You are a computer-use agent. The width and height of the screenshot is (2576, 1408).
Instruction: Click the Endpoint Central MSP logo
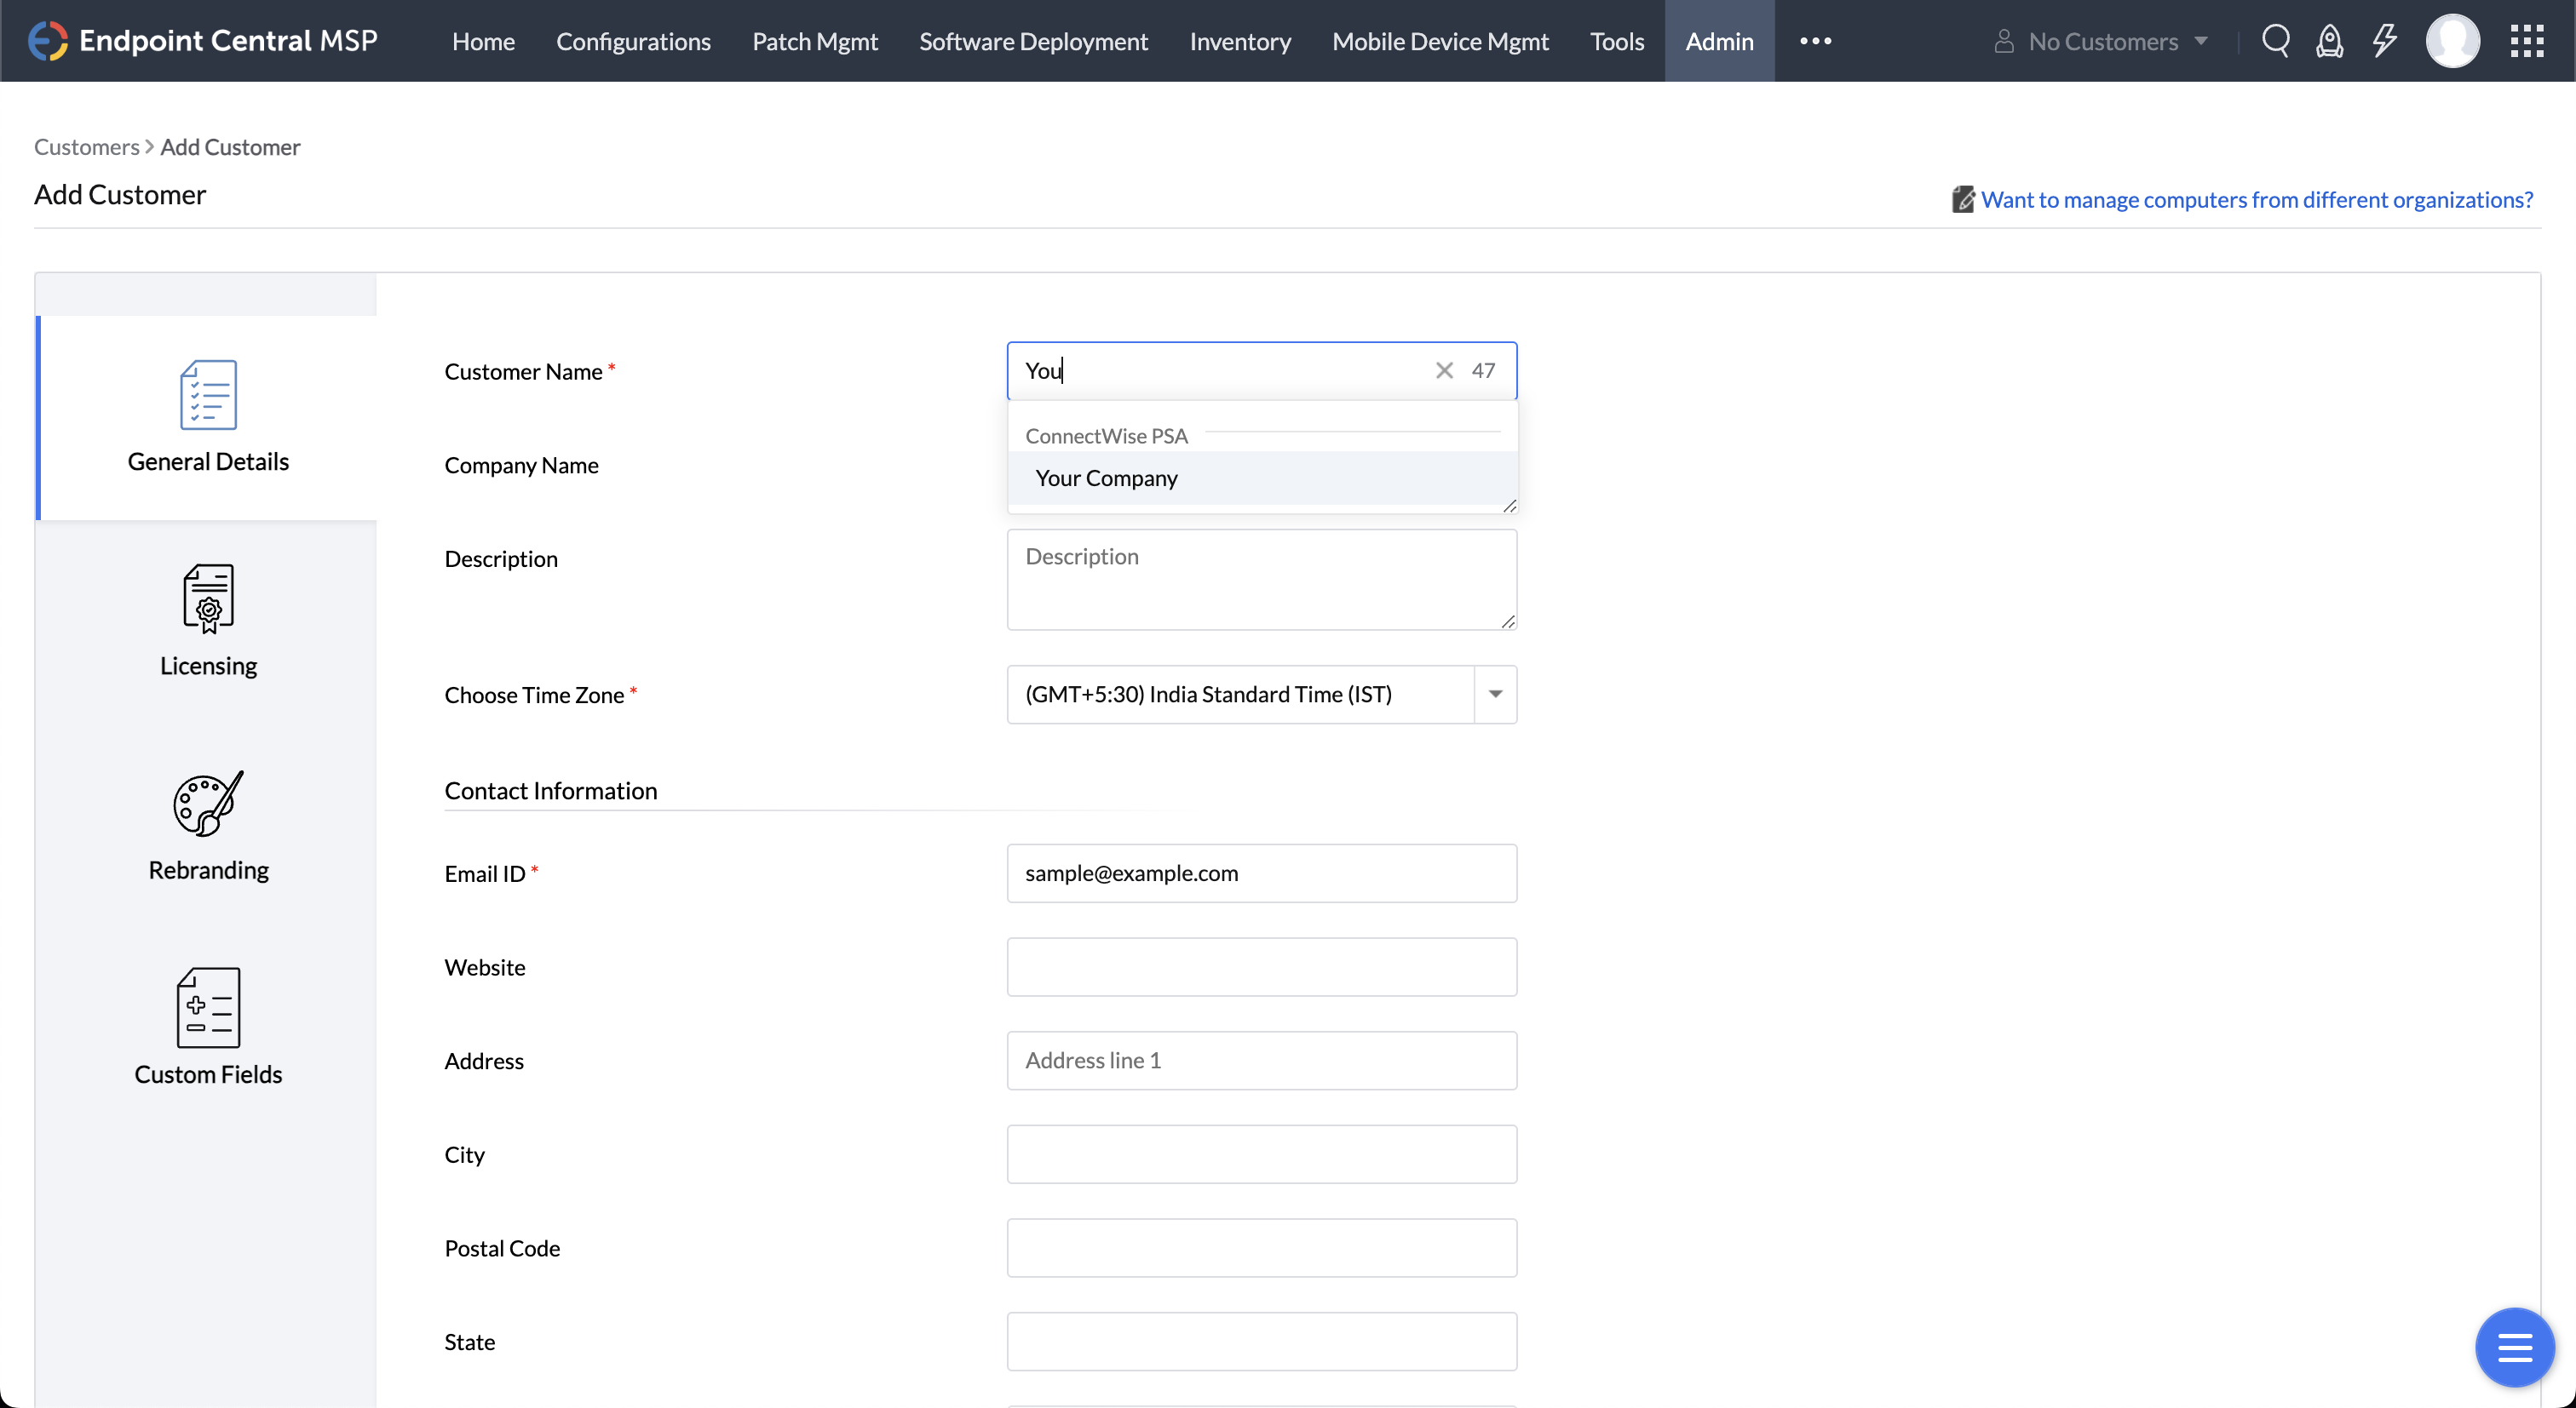pos(203,41)
